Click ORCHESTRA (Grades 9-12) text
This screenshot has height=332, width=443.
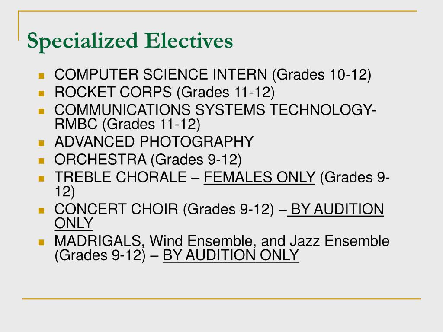click(148, 160)
